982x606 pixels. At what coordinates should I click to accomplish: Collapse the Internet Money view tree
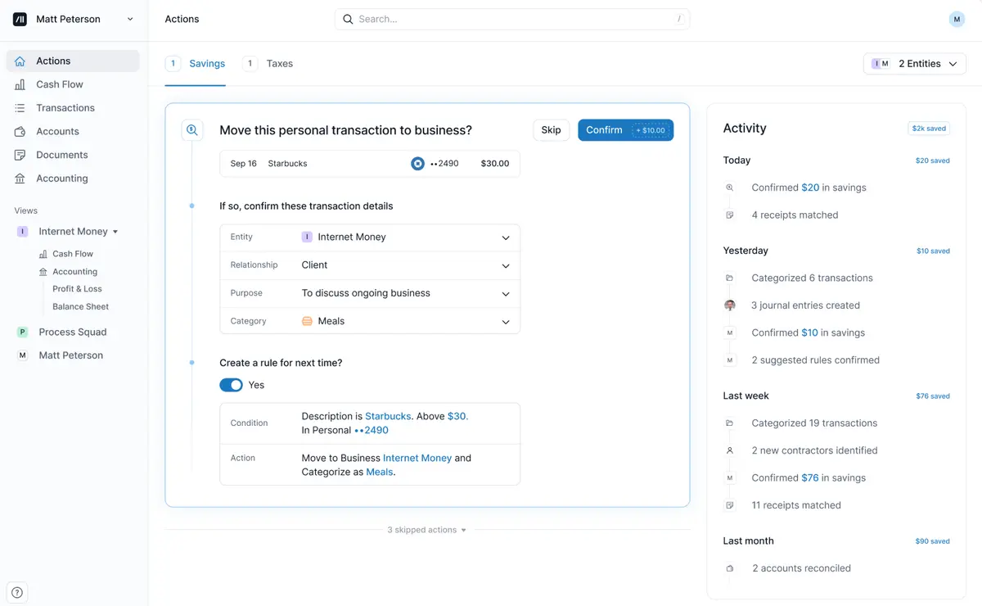point(115,232)
